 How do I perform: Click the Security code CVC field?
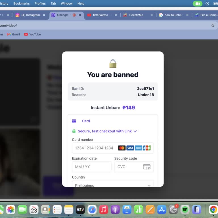tap(134, 167)
